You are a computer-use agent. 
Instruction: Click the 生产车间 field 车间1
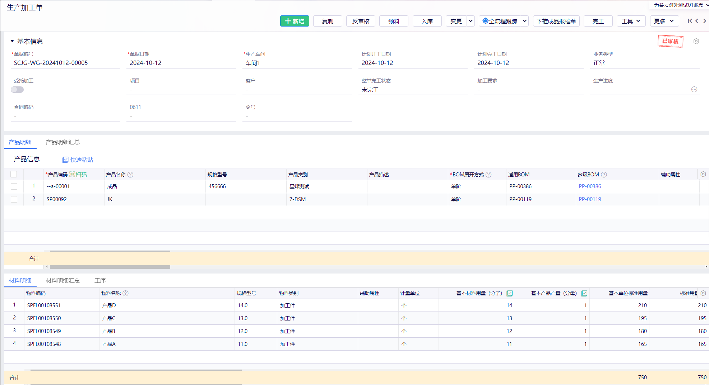[x=297, y=63]
